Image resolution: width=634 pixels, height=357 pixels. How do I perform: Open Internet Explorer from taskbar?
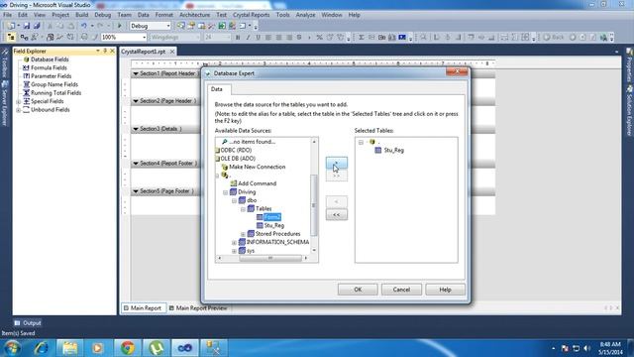tap(41, 348)
